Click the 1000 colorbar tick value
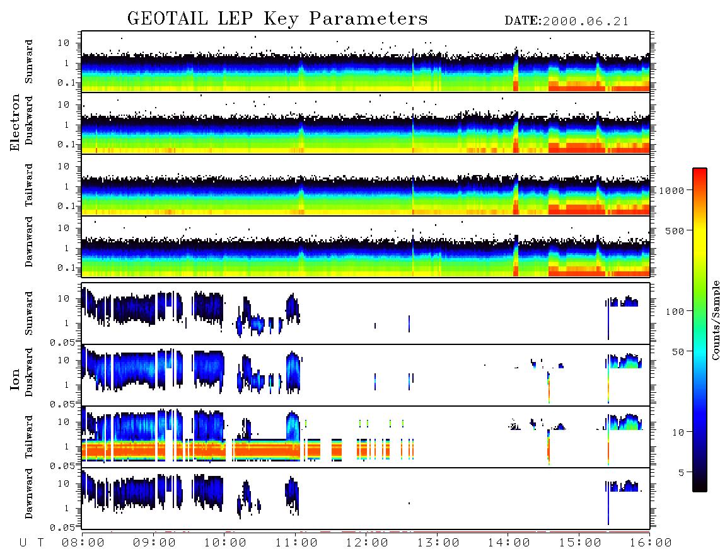Screen dimensions: 720x554 pos(671,190)
